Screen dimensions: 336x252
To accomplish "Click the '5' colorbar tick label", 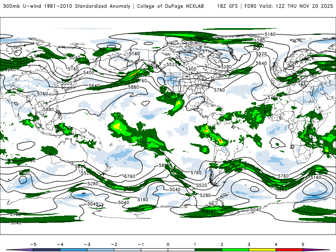I will [x=303, y=244].
